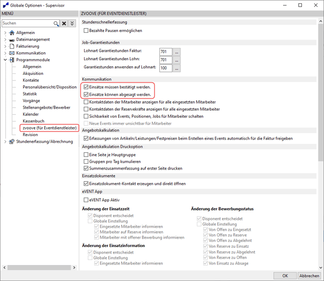Click the Programmmodule icon
Image resolution: width=324 pixels, height=281 pixels.
pos(12,60)
